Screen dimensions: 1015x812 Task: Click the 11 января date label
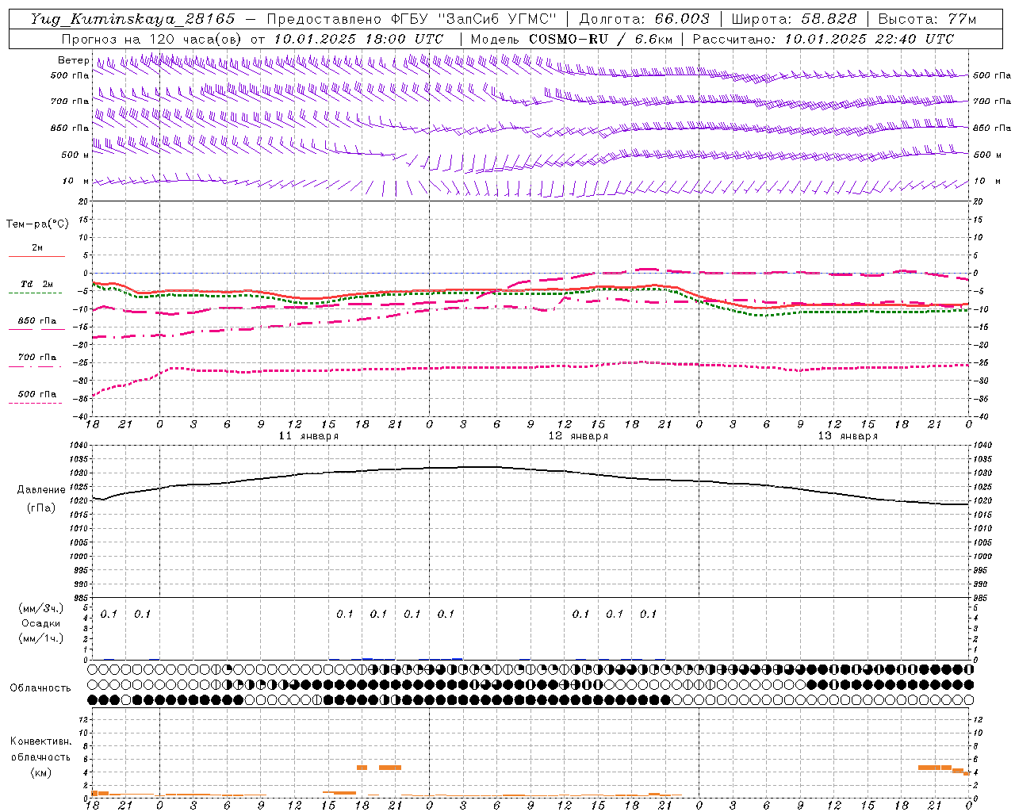coord(308,436)
